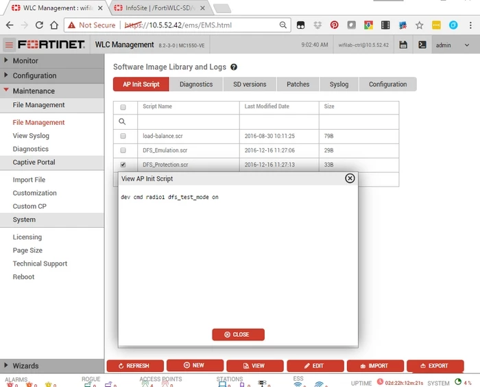Check the DFS_Emulation.scr row checkbox
Image resolution: width=480 pixels, height=387 pixels.
click(x=123, y=150)
